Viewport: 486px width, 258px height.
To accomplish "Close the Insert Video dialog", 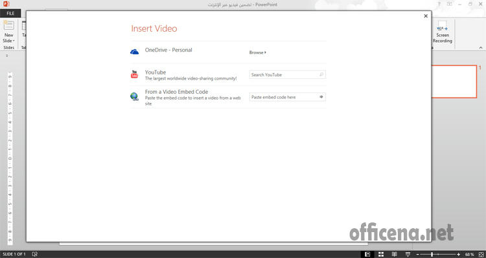I will [426, 16].
